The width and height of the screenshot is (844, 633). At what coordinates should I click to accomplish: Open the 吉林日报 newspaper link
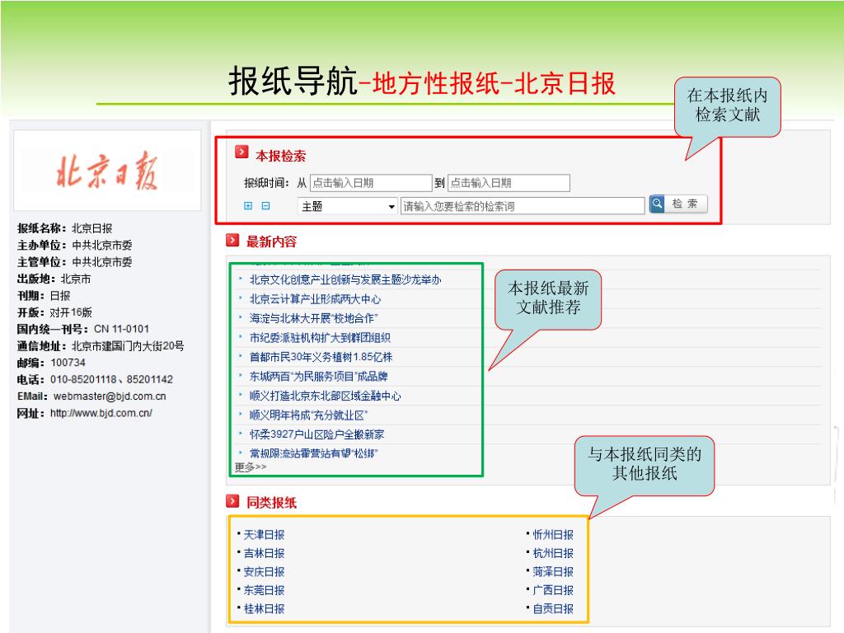point(264,553)
